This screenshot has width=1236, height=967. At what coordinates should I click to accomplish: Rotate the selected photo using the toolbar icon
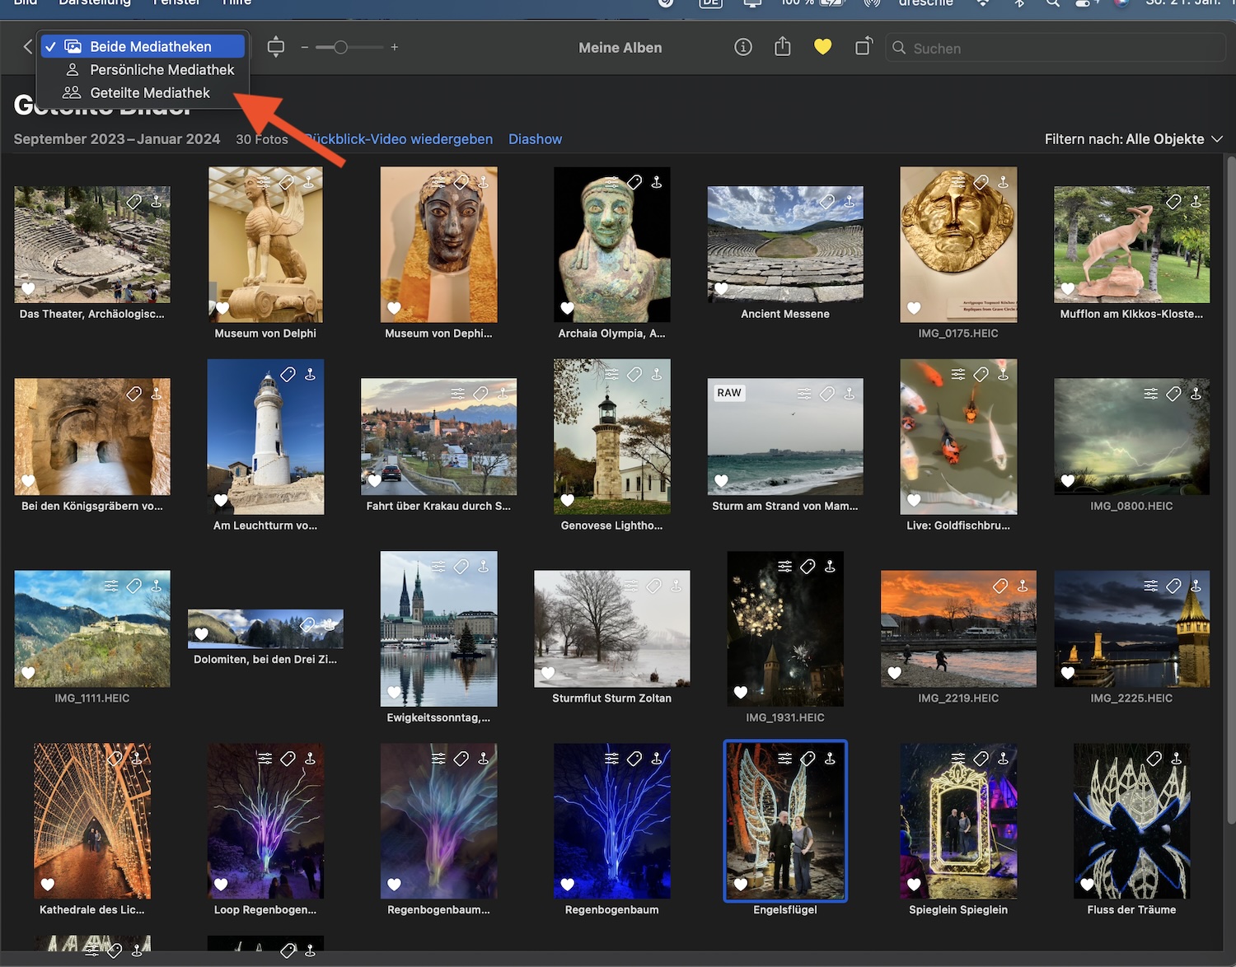pyautogui.click(x=863, y=47)
